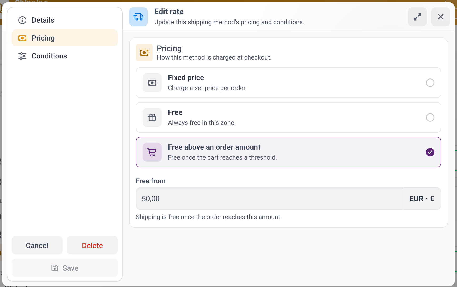Image resolution: width=457 pixels, height=287 pixels.
Task: Toggle the Free above an order amount checkmark
Action: tap(430, 152)
